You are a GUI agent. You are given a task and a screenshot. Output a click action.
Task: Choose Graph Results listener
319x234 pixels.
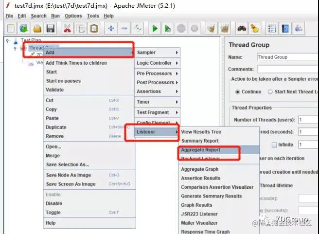[x=219, y=205]
